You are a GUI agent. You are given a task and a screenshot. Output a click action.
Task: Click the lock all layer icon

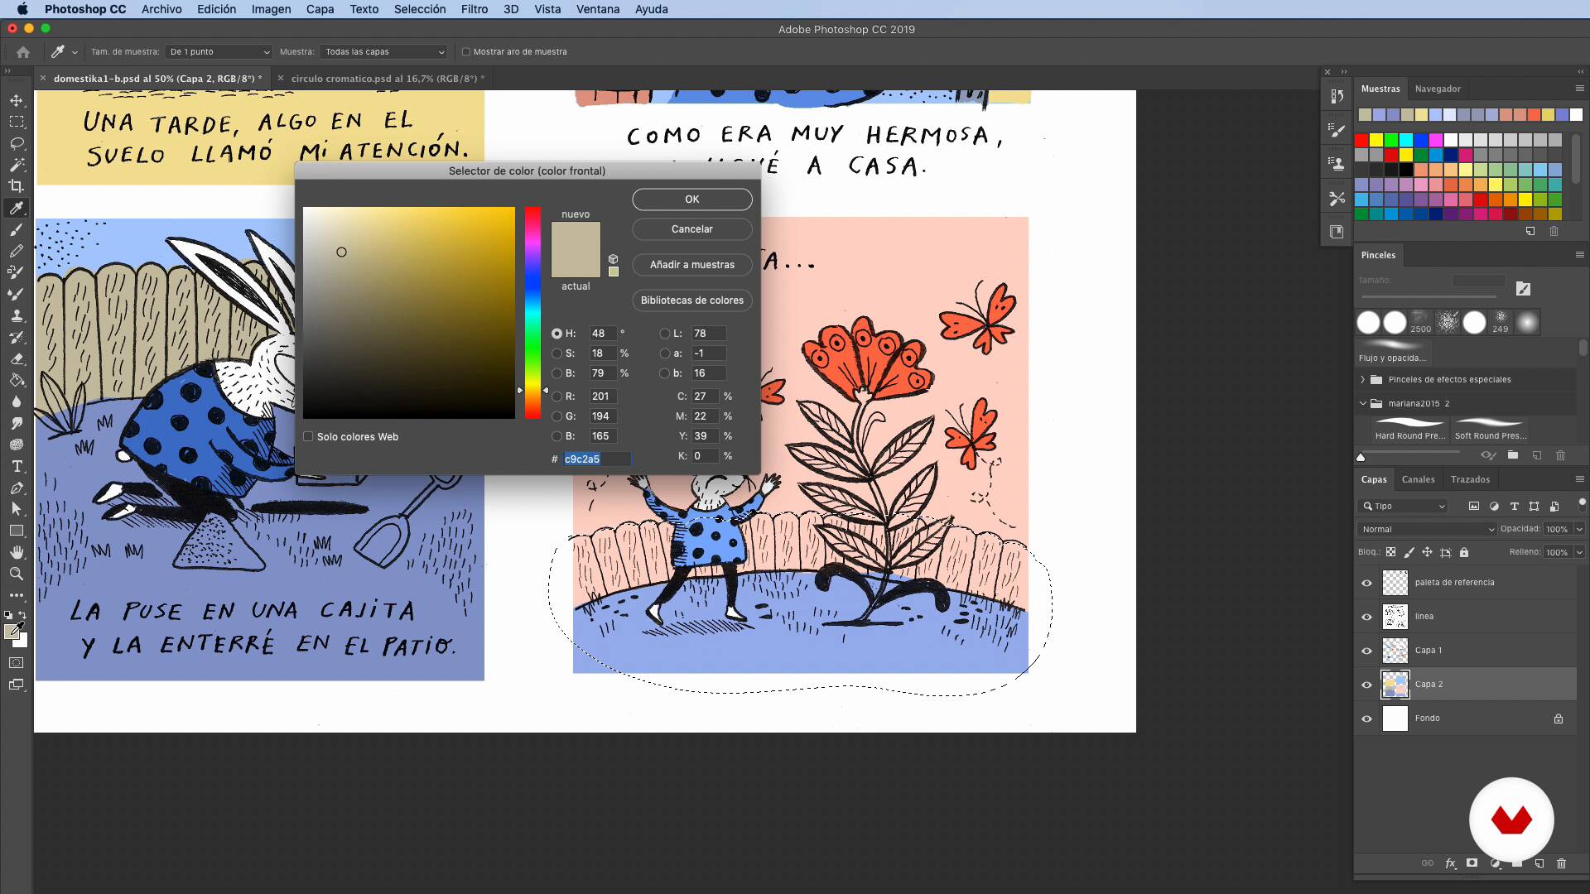[x=1464, y=552]
